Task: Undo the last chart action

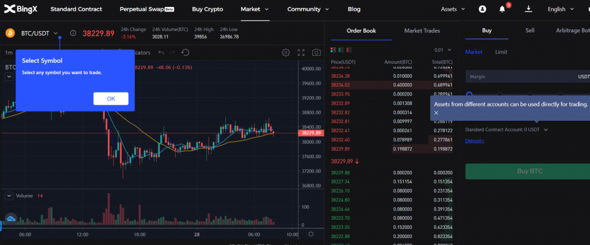Action: 161,52
